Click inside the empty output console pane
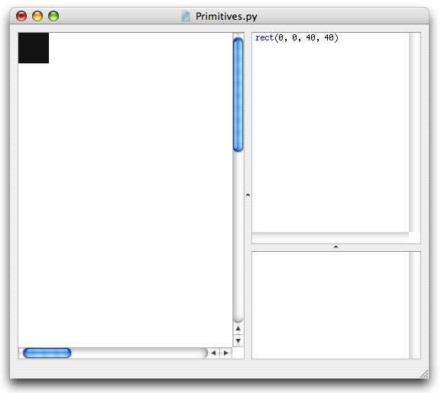This screenshot has height=393, width=441. [330, 305]
